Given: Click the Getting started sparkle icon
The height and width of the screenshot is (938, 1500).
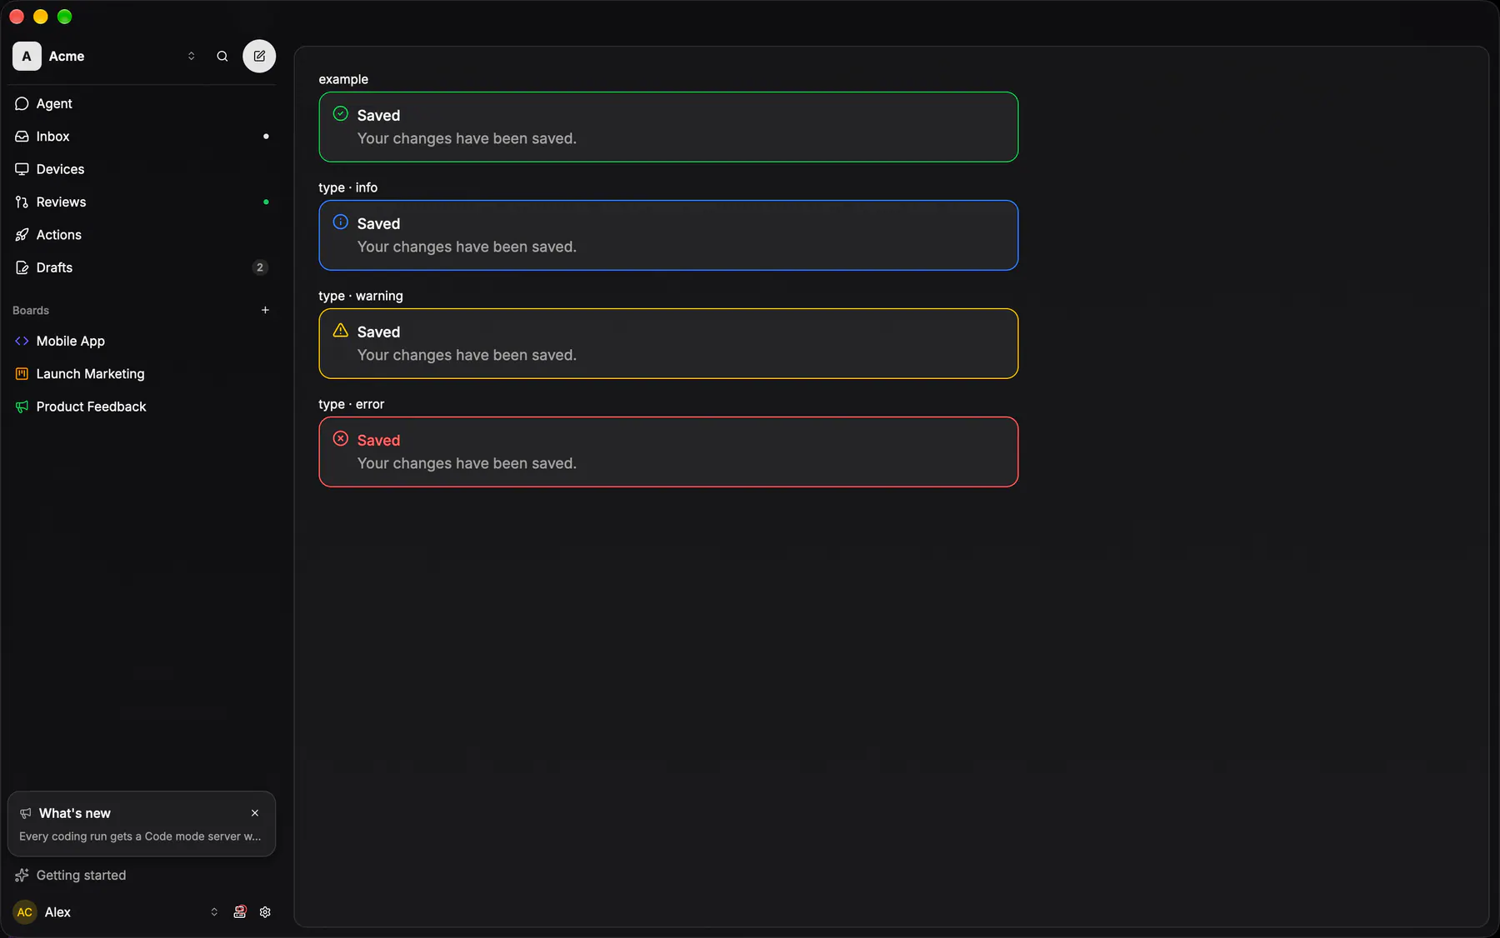Looking at the screenshot, I should 22,876.
